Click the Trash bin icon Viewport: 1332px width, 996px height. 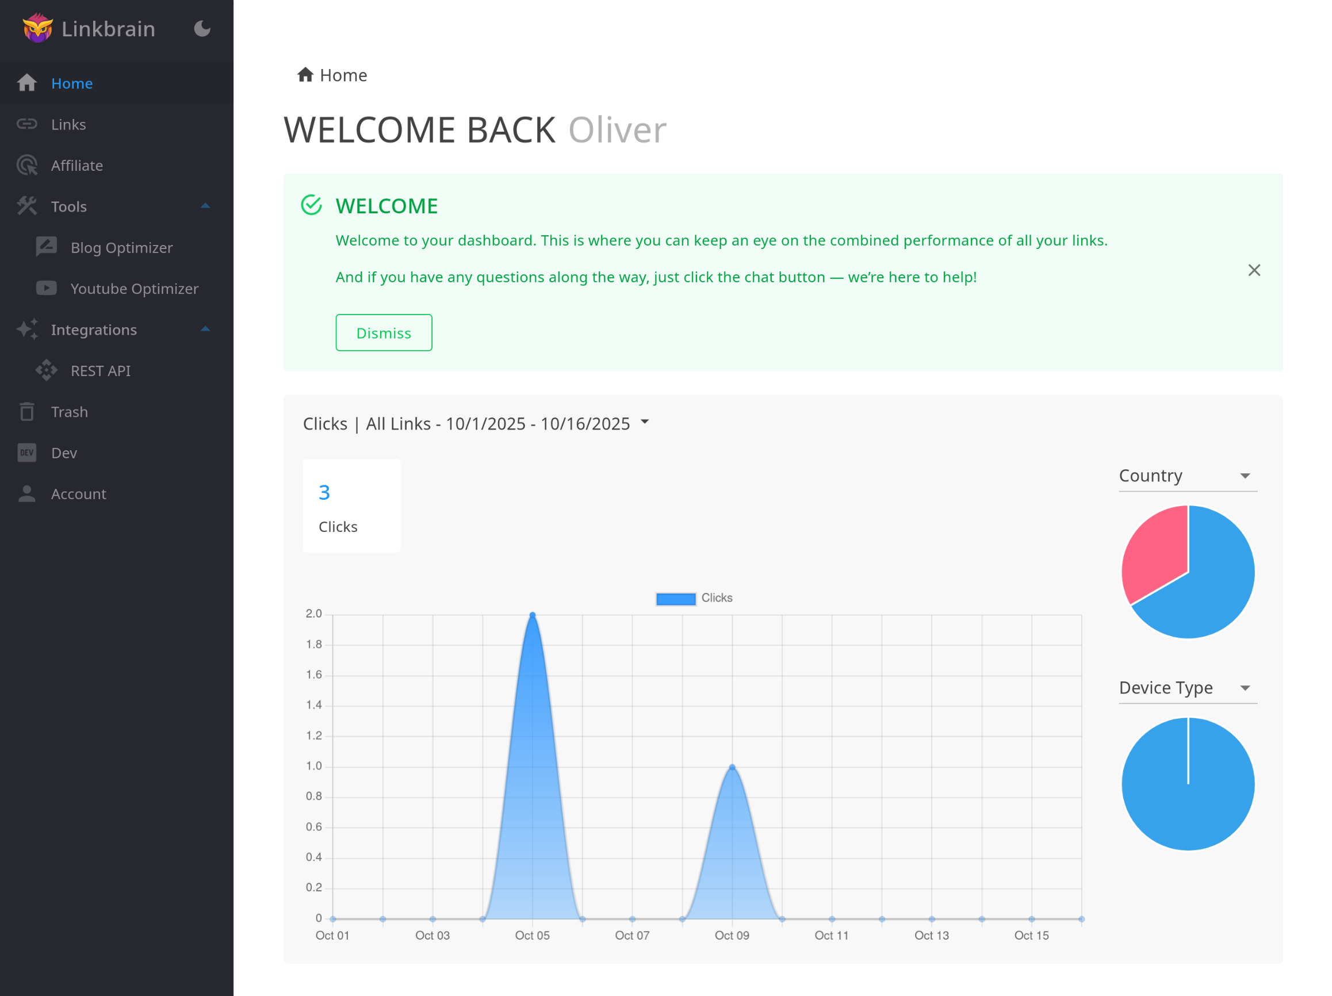[27, 411]
